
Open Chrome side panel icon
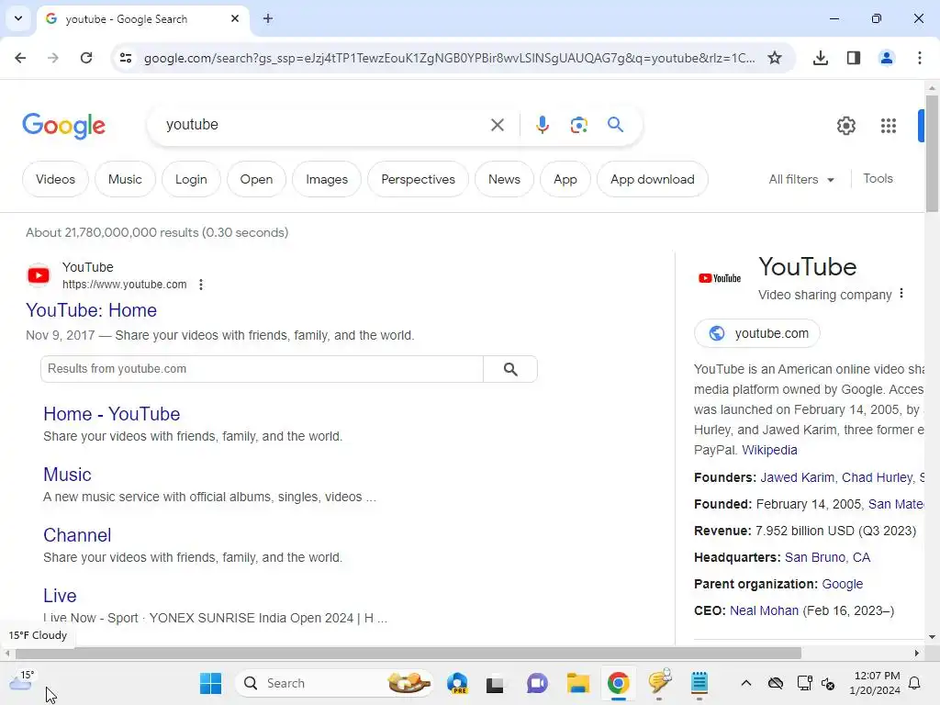point(854,58)
